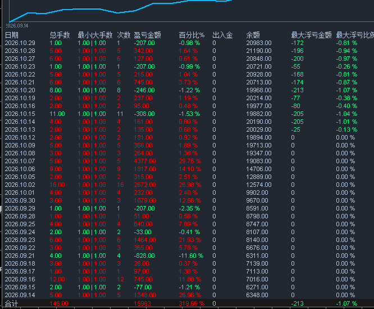Click floating loss ratio -0.94 %
The image size is (374, 309).
point(346,51)
